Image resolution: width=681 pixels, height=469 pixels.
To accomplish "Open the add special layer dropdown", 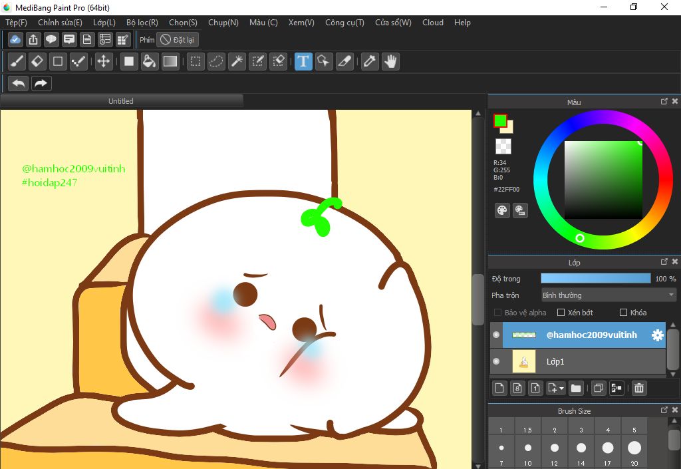I will point(556,388).
